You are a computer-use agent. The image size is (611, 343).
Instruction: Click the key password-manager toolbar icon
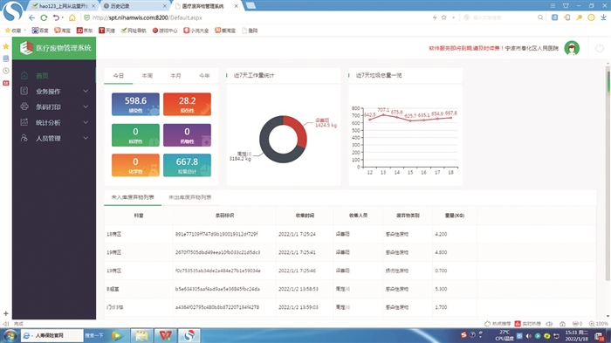click(x=579, y=17)
